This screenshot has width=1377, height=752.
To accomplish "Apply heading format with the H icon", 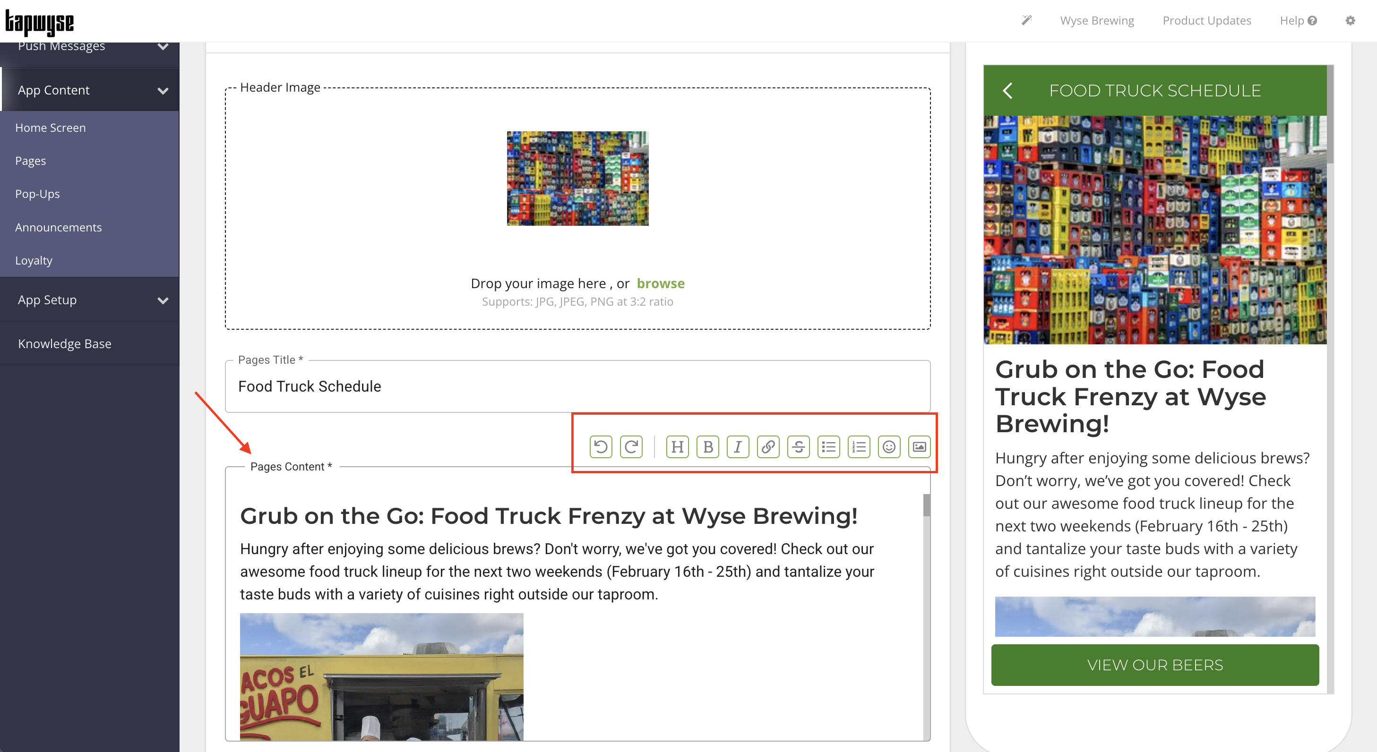I will tap(677, 447).
